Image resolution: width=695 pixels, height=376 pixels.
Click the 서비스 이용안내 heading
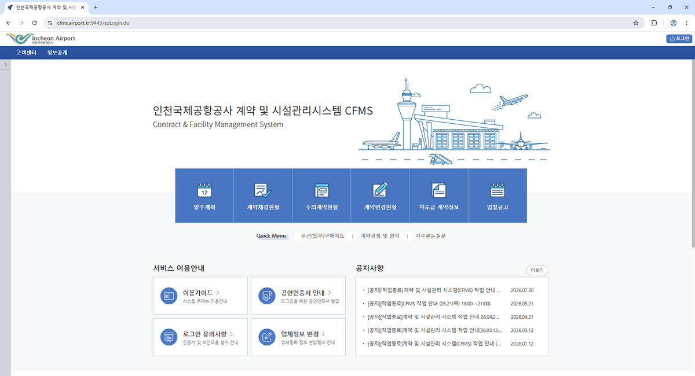179,268
